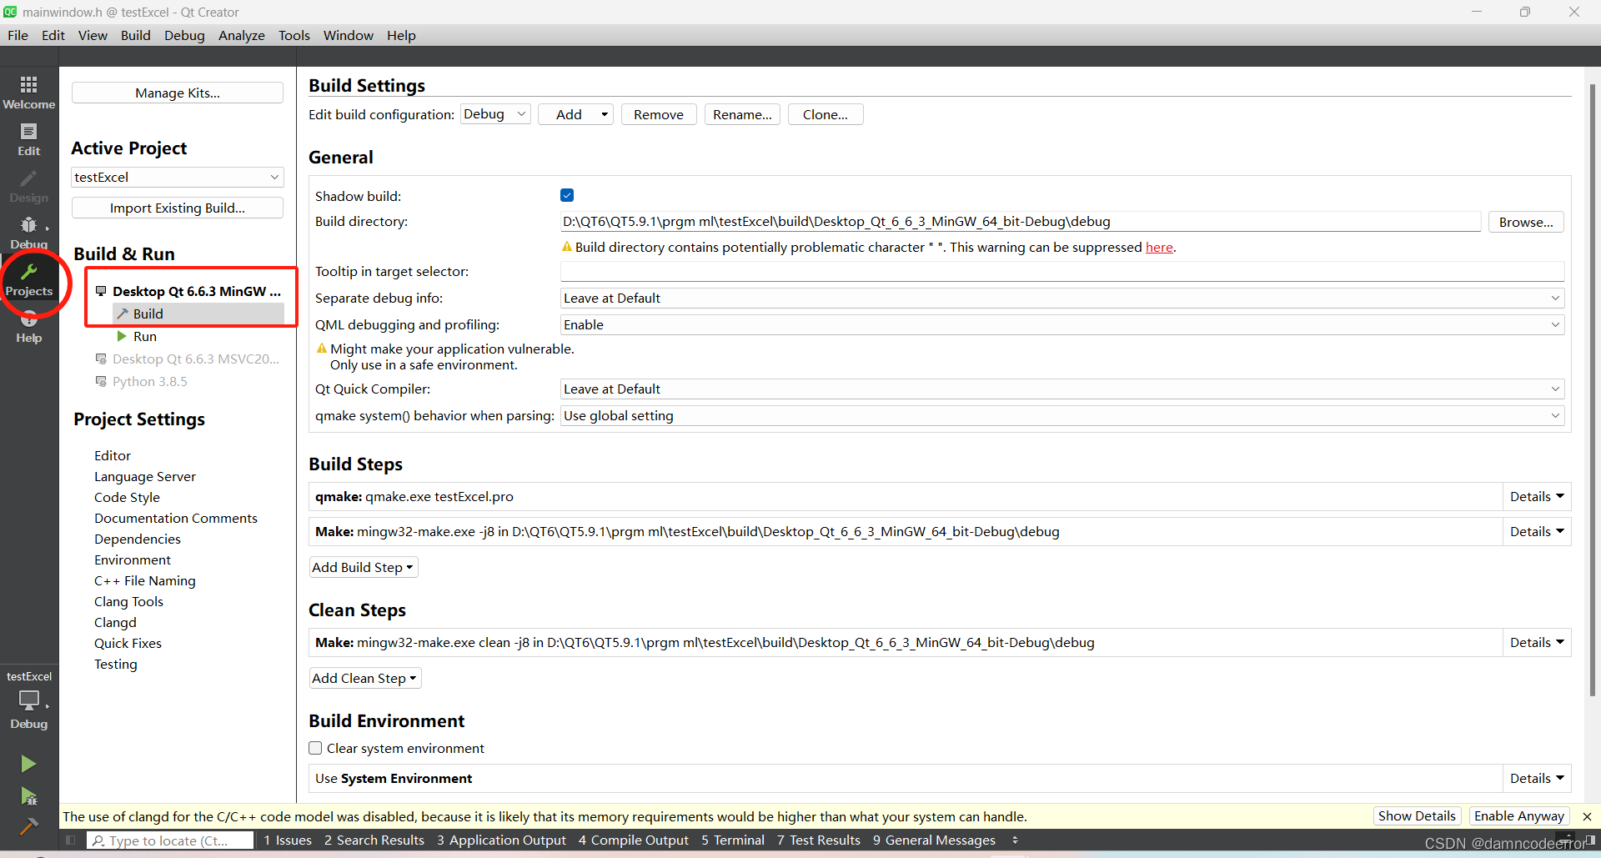Toggle the Shadow build checkbox

click(567, 195)
